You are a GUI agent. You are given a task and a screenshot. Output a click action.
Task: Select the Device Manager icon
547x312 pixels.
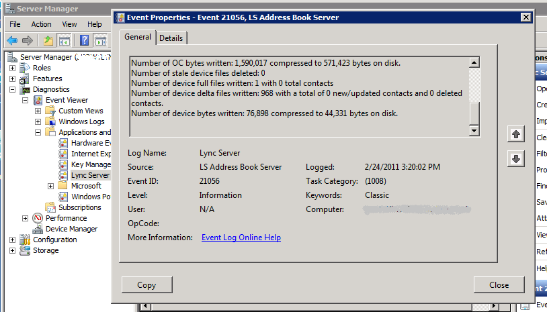(x=38, y=229)
